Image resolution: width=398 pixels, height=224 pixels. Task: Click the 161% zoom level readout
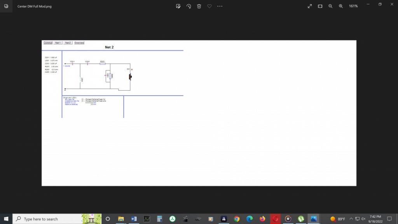353,6
